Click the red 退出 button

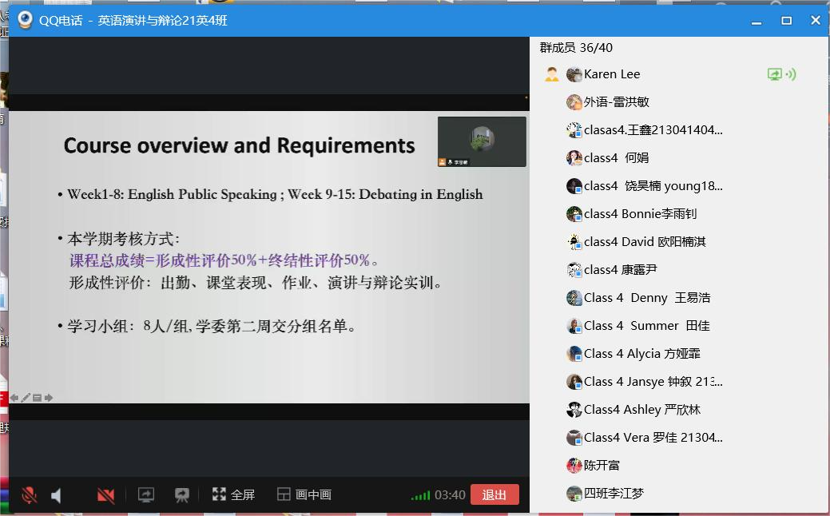coord(494,494)
